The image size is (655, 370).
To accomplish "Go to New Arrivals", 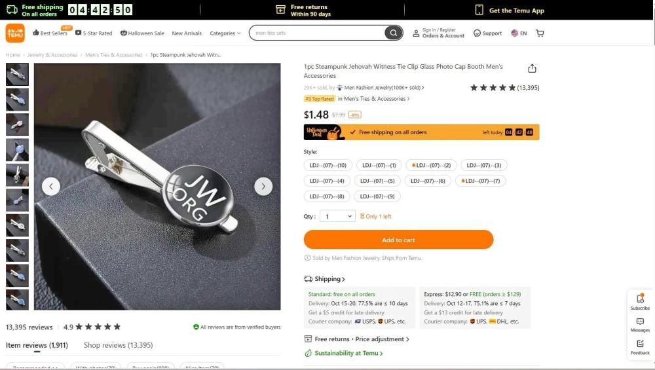I will [x=187, y=33].
